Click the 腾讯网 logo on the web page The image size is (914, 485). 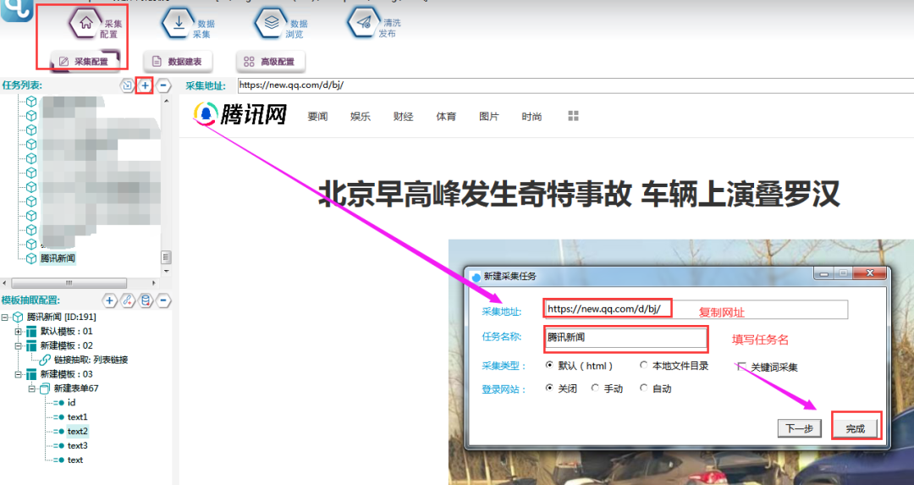(240, 114)
